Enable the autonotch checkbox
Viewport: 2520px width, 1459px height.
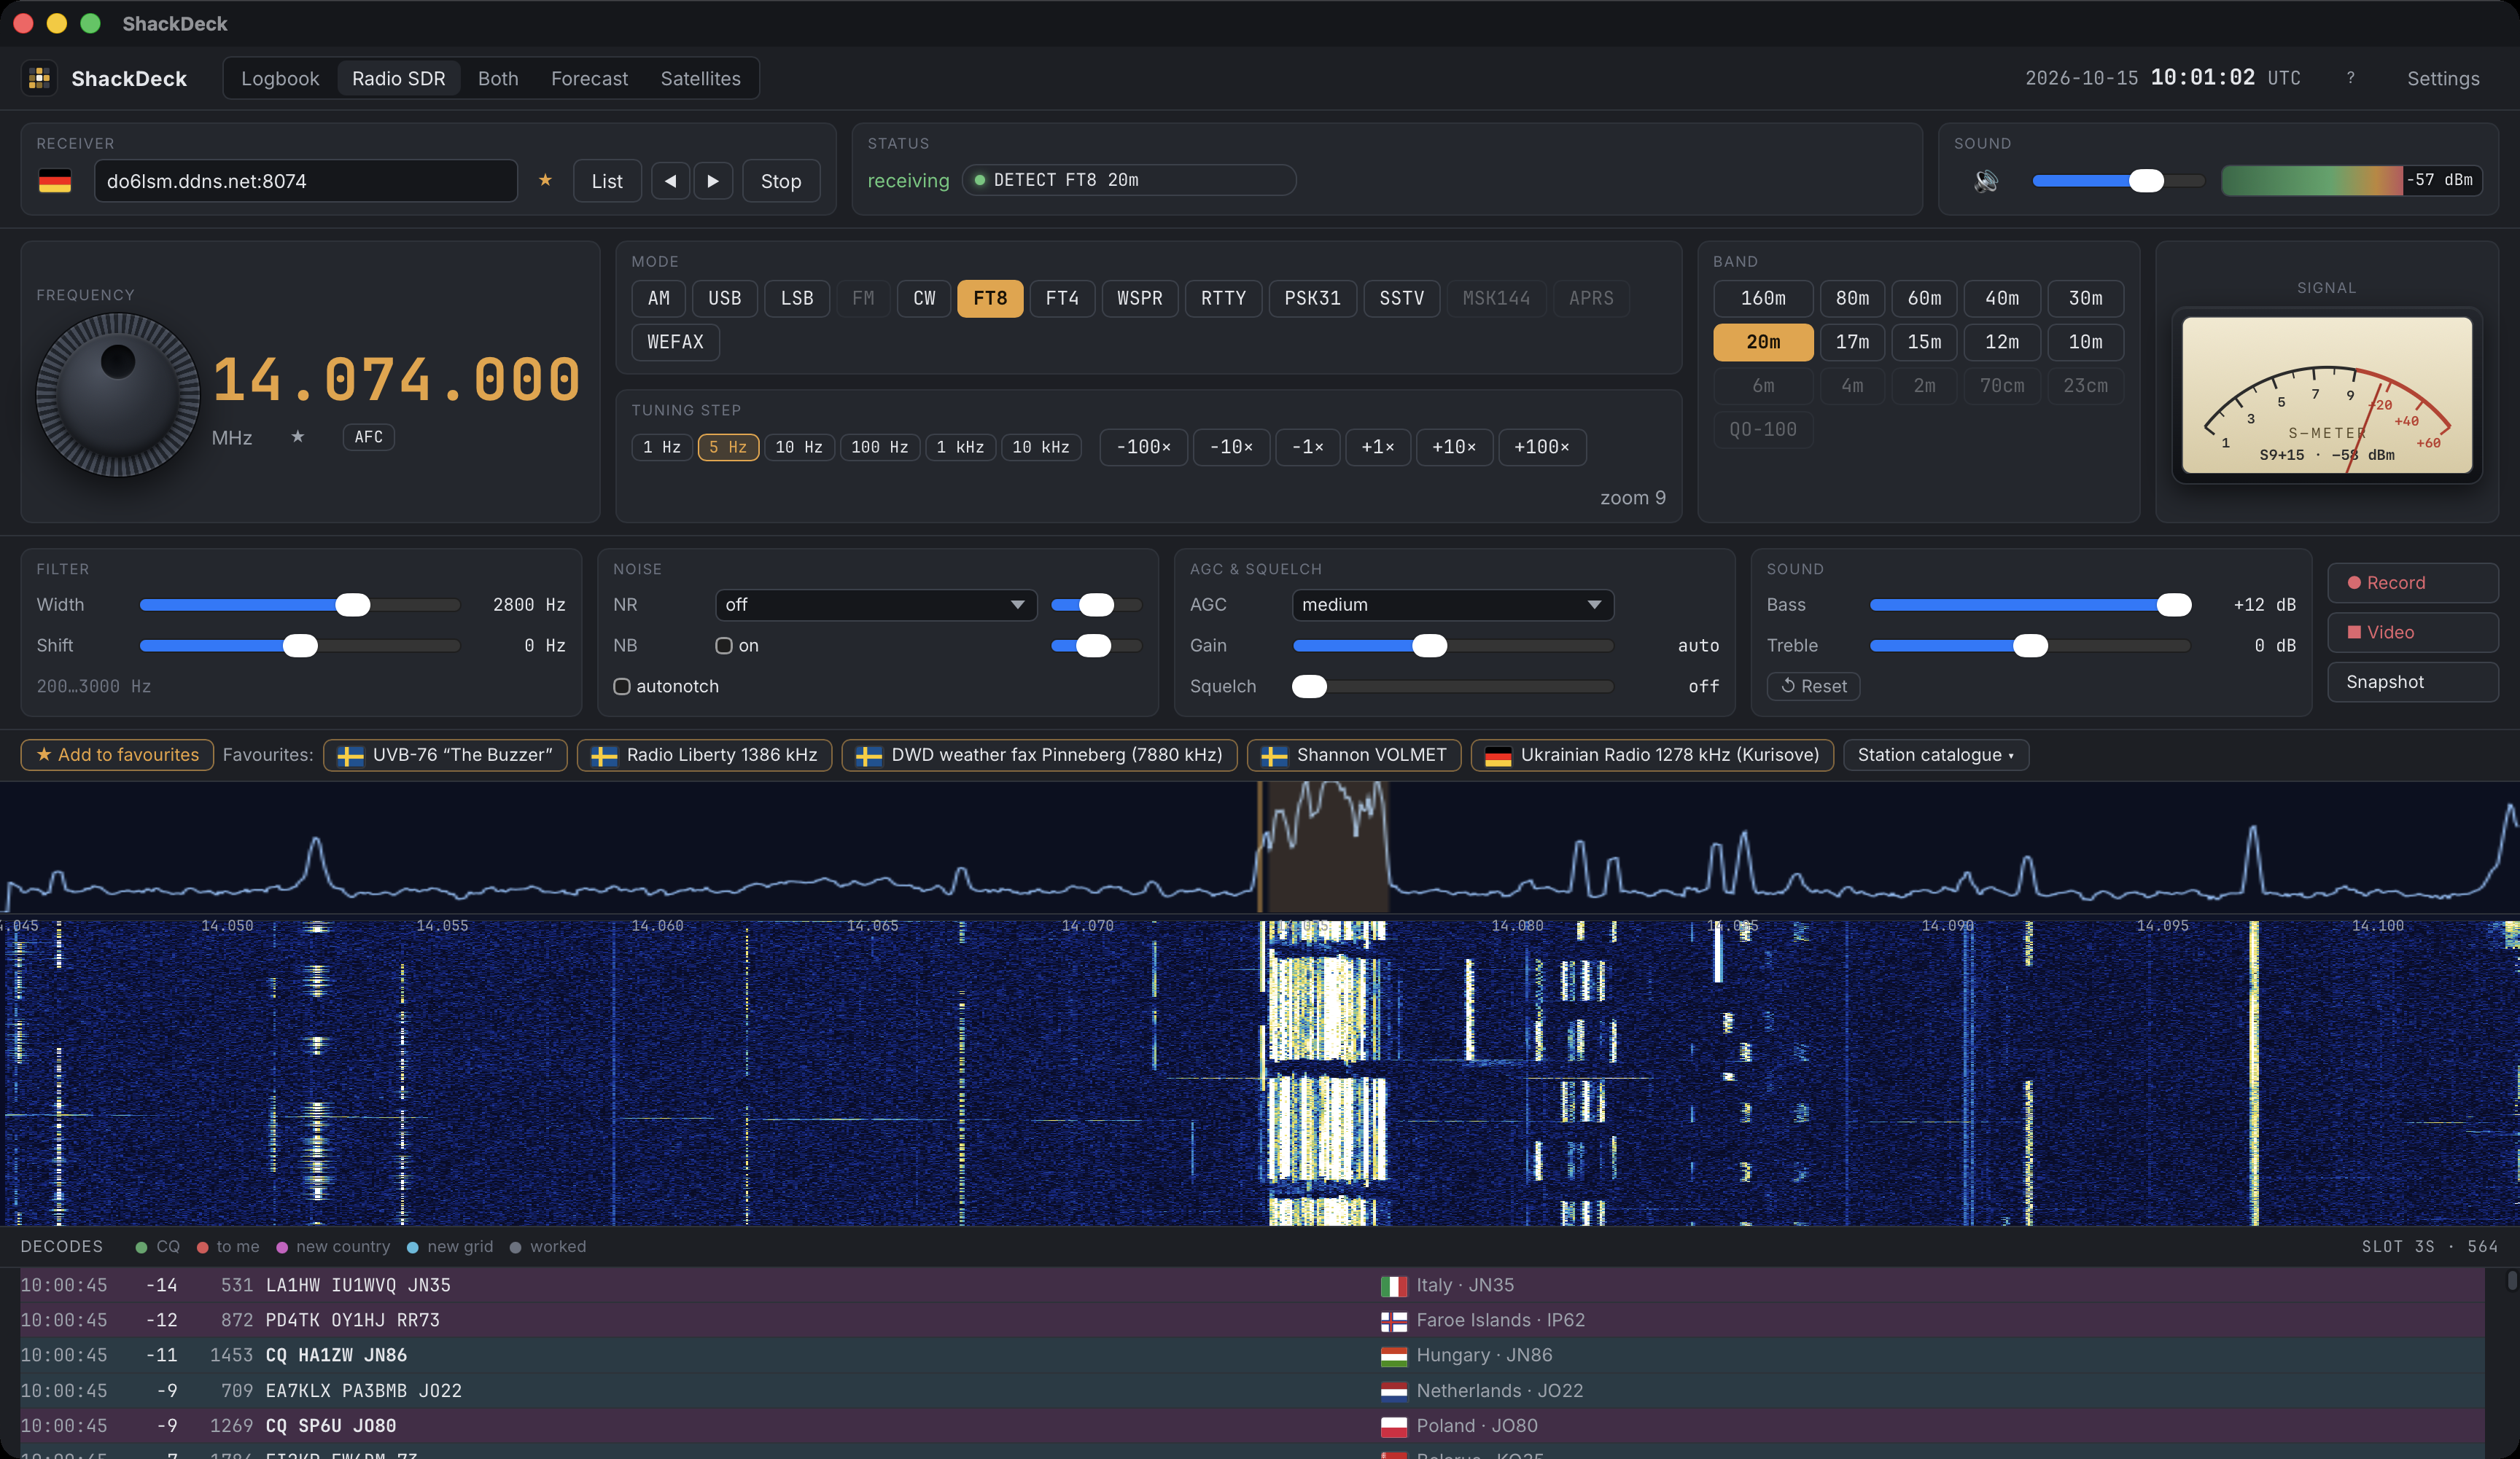point(622,687)
